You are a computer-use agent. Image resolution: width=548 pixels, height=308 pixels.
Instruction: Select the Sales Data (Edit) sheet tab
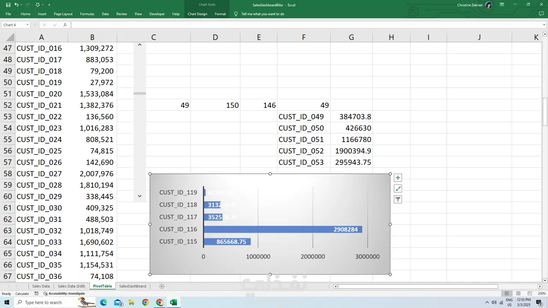coord(71,286)
